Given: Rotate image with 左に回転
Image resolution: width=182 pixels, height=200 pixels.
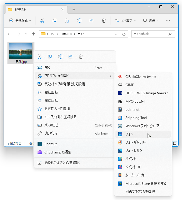Looking at the screenshot, I should (75, 100).
